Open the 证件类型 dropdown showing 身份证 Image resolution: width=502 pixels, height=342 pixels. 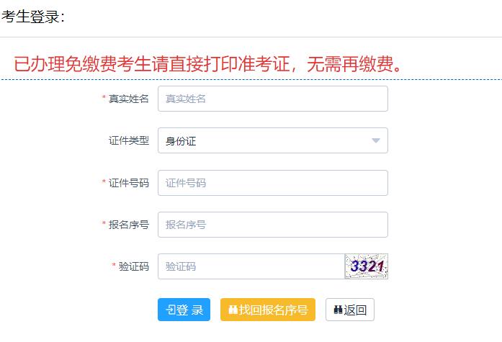pos(273,140)
